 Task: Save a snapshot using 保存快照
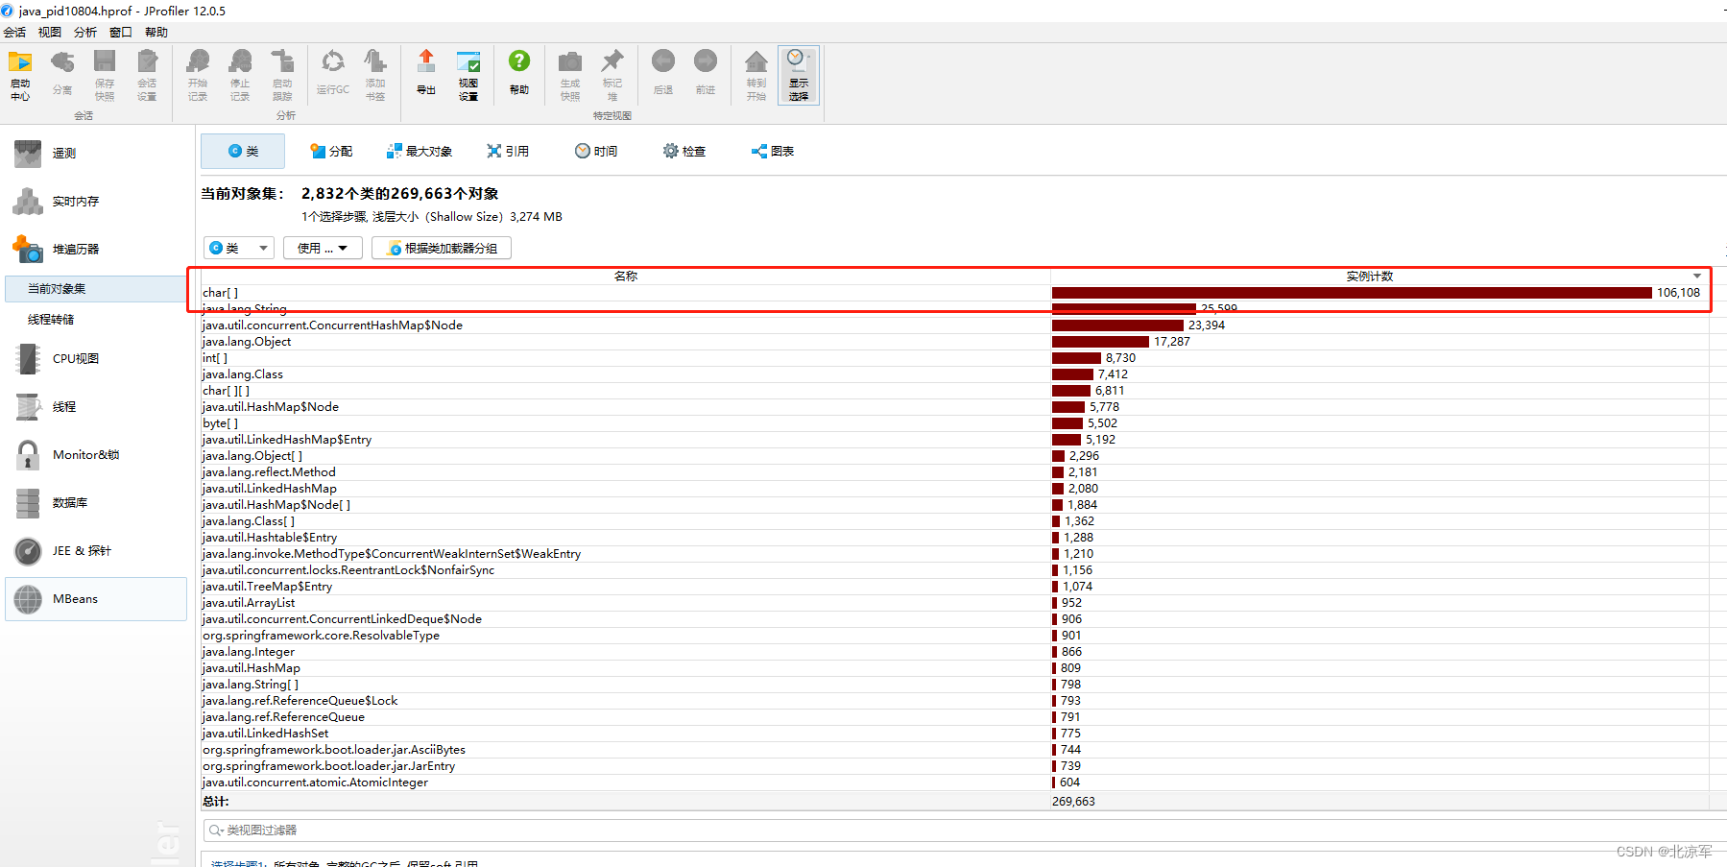pos(105,75)
